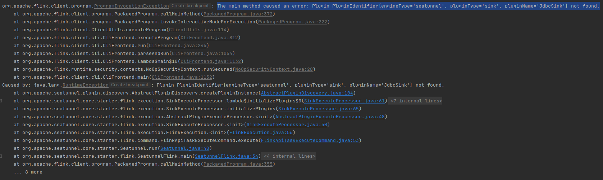The image size is (603, 180).
Task: Open SeatunnelFlink.java:34 link
Action: pyautogui.click(x=227, y=156)
